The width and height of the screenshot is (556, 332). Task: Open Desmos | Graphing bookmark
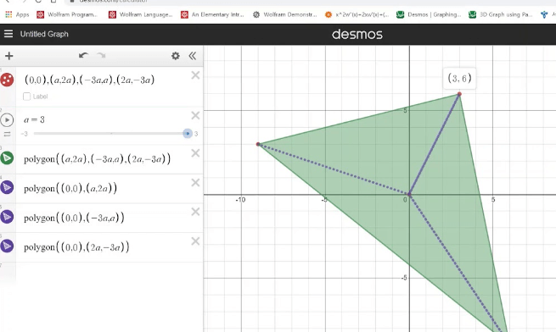point(429,14)
